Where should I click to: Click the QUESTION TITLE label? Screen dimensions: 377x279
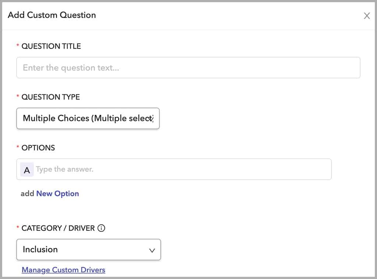51,46
